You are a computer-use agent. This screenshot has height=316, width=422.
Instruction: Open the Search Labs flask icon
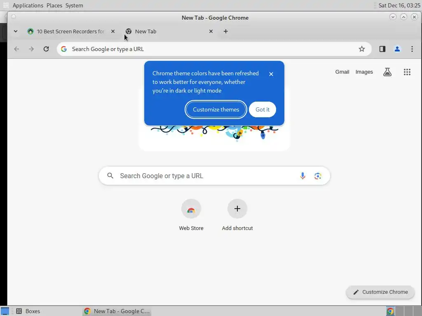387,72
